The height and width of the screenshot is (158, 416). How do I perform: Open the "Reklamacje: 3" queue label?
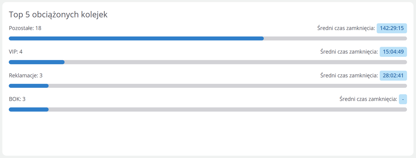[25, 75]
